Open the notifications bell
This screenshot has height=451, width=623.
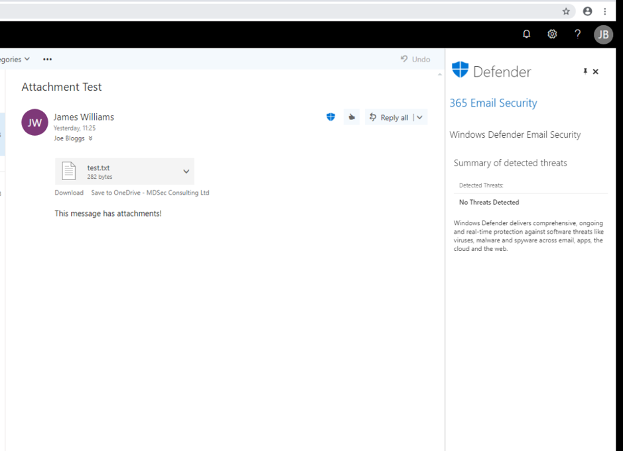526,34
